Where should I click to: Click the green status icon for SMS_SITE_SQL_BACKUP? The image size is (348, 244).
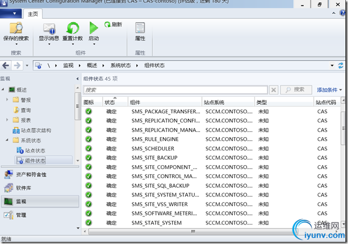89,186
